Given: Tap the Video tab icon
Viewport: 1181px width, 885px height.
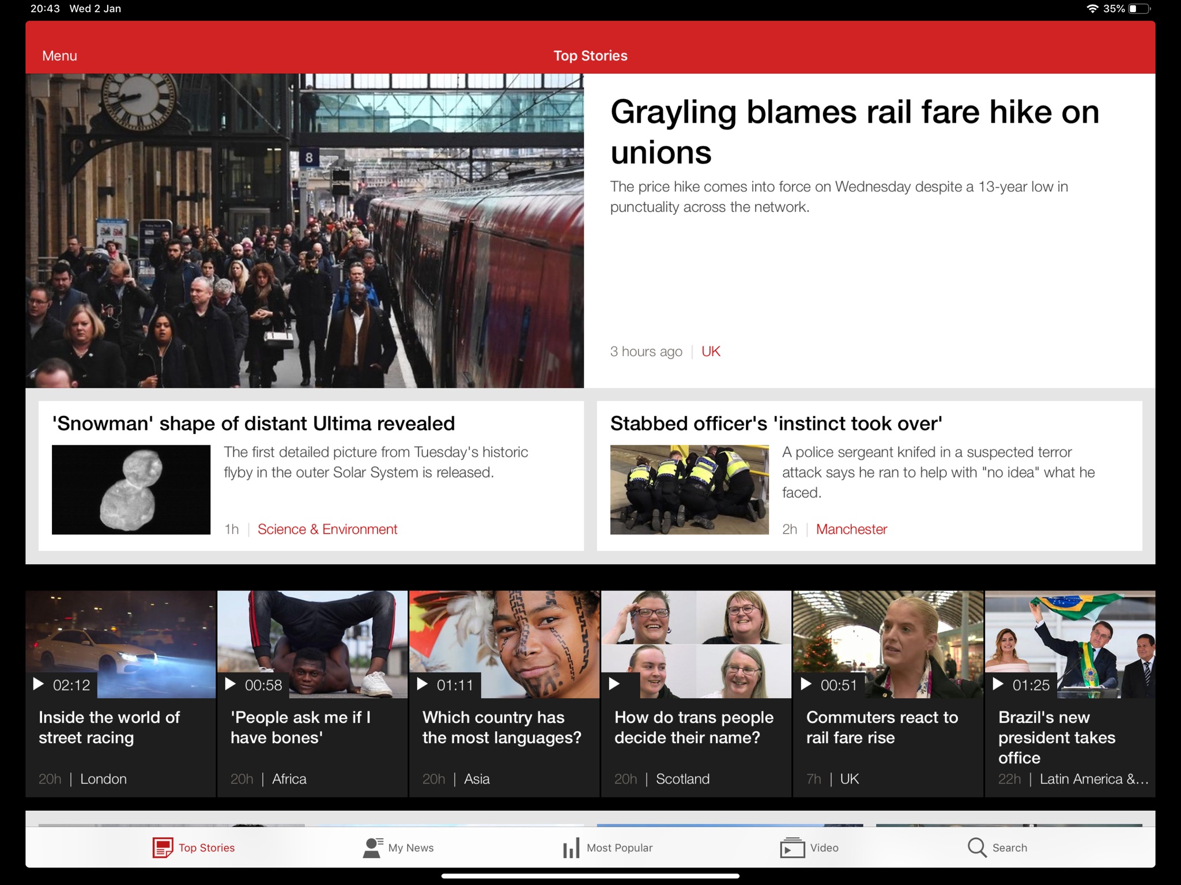Looking at the screenshot, I should coord(792,848).
